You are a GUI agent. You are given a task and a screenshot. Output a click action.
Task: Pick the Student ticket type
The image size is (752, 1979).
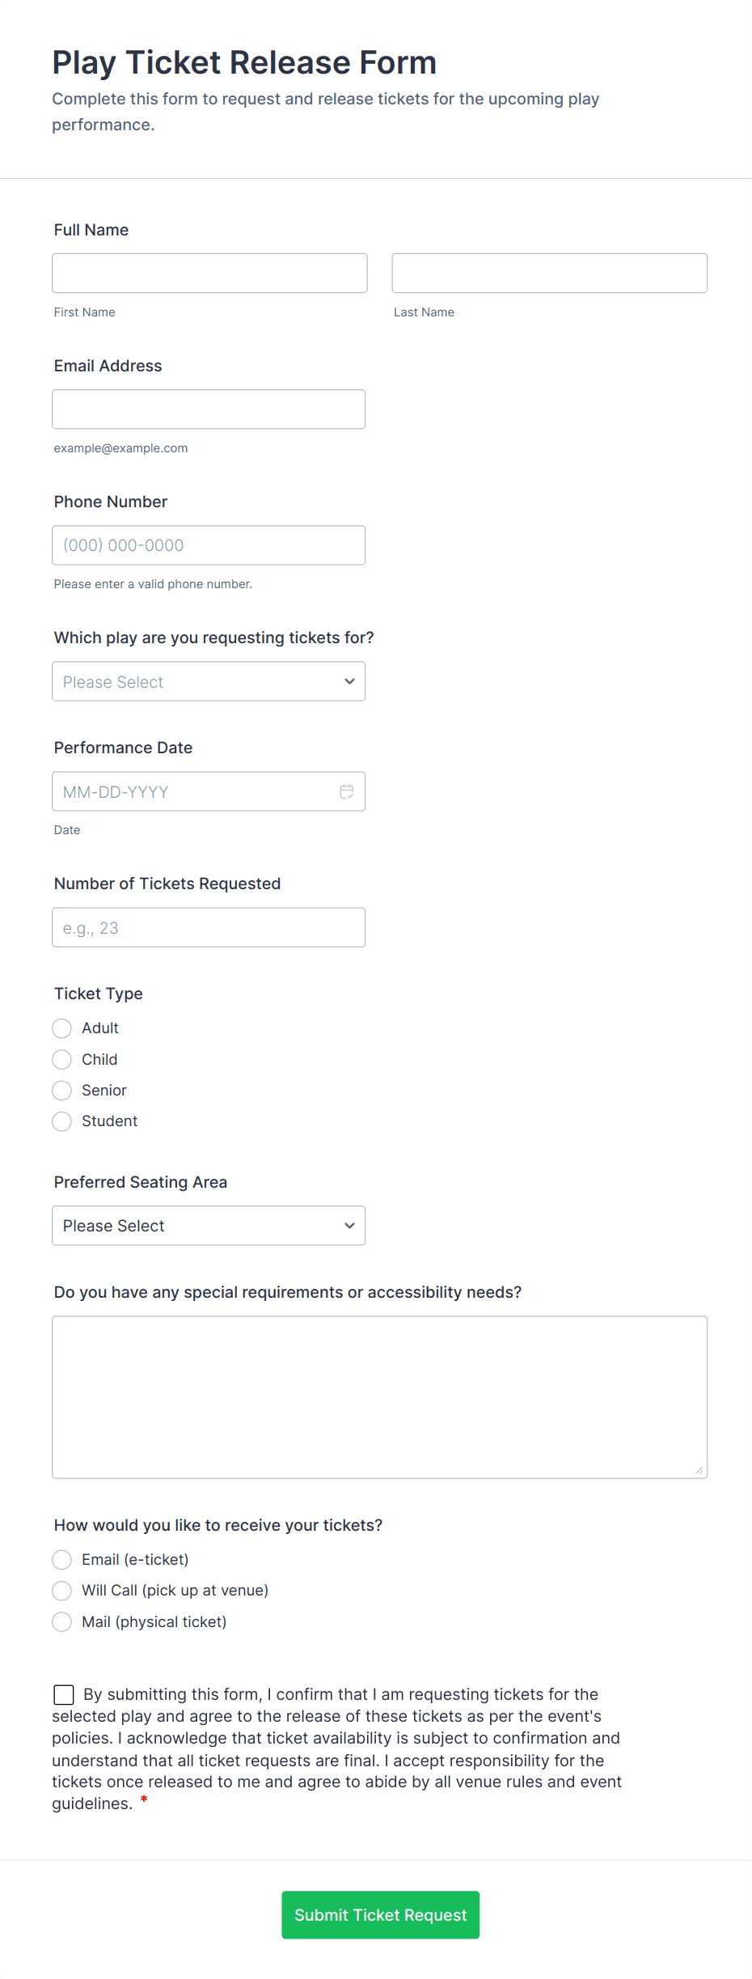click(62, 1121)
